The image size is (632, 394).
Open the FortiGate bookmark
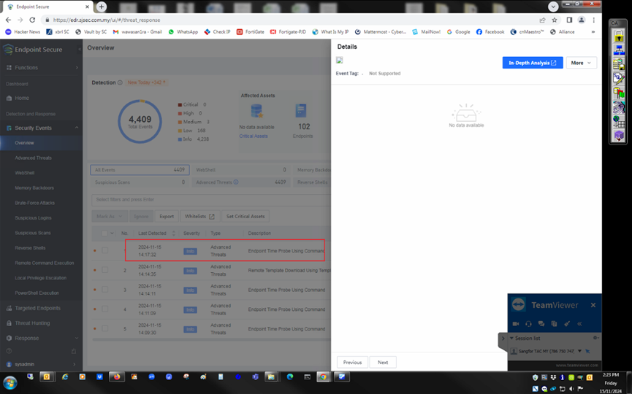click(250, 32)
